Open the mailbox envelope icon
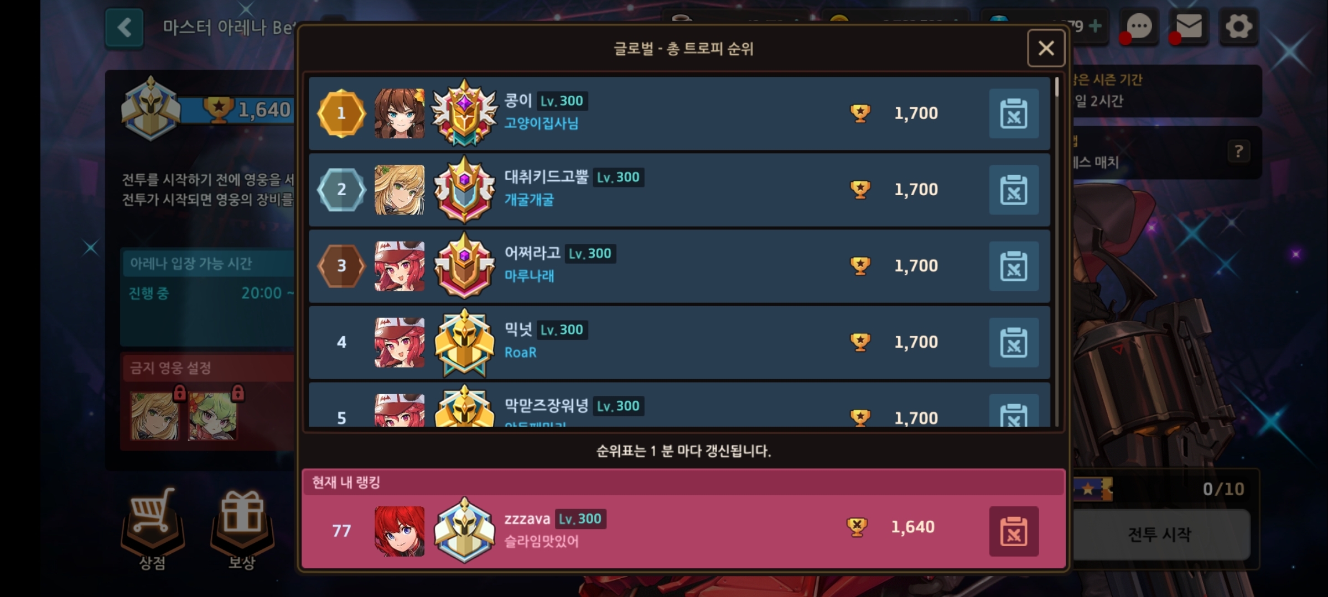Viewport: 1328px width, 597px height. pos(1189,27)
